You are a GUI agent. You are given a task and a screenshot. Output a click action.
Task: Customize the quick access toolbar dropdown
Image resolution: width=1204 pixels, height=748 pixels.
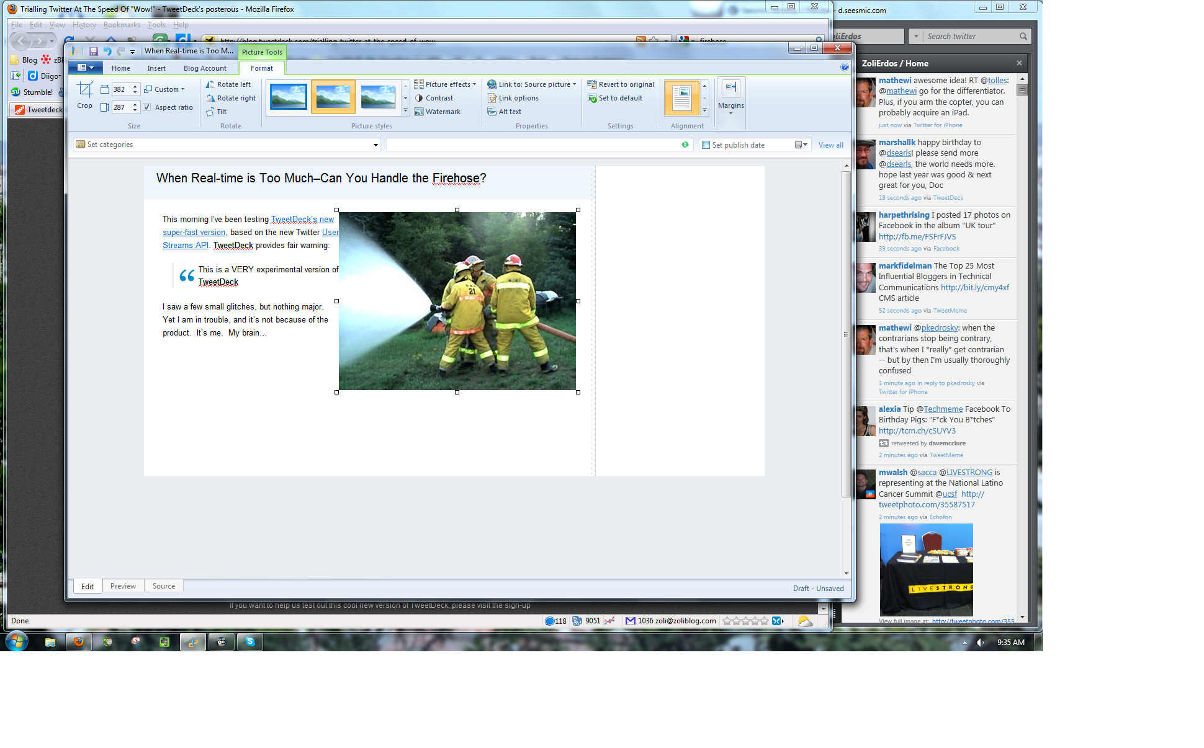132,52
